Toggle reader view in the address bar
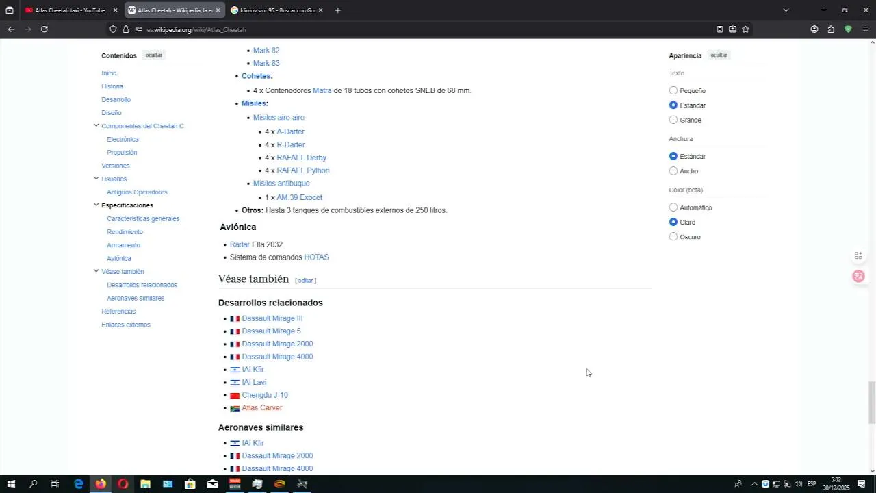876x493 pixels. [x=719, y=29]
